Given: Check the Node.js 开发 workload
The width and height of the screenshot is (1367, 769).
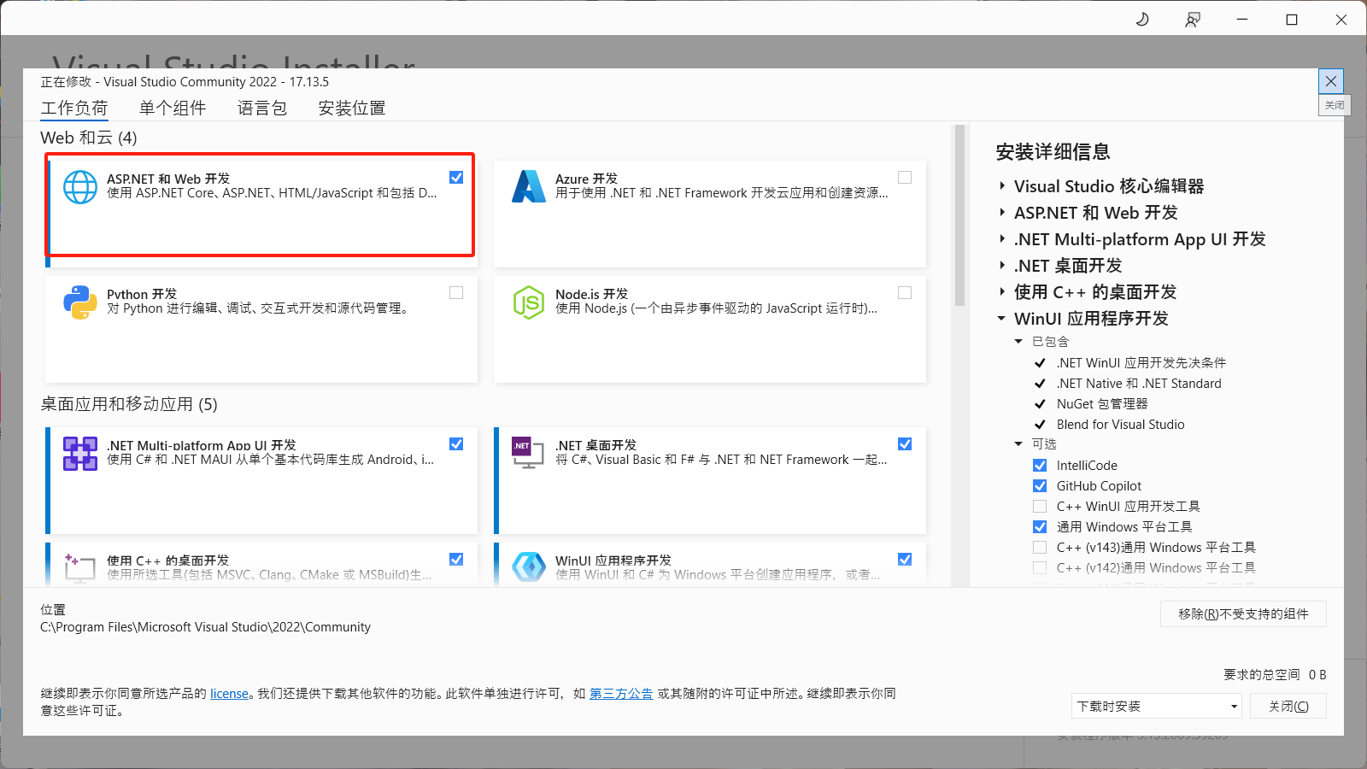Looking at the screenshot, I should tap(905, 293).
